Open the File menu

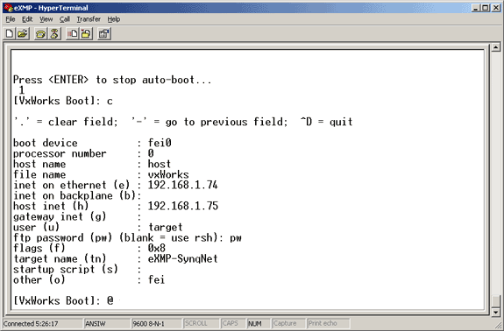(x=11, y=19)
